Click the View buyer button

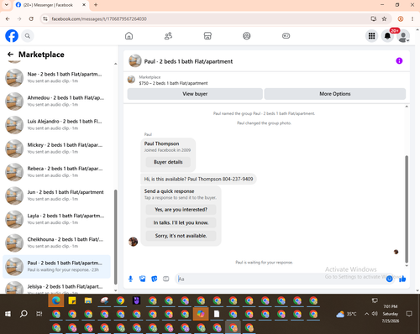[195, 94]
